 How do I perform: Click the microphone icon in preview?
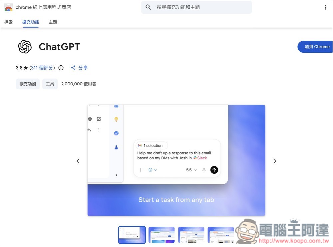pos(204,170)
